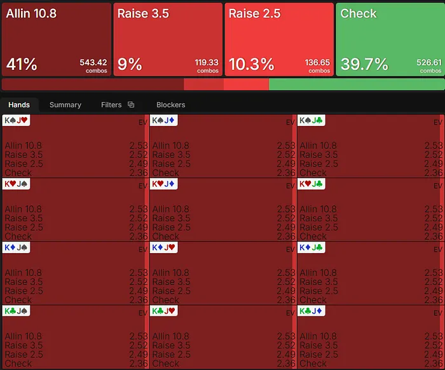This screenshot has width=445, height=370.
Task: Click Raise 3.5 row in K♠J♦ cell
Action: [x=224, y=154]
